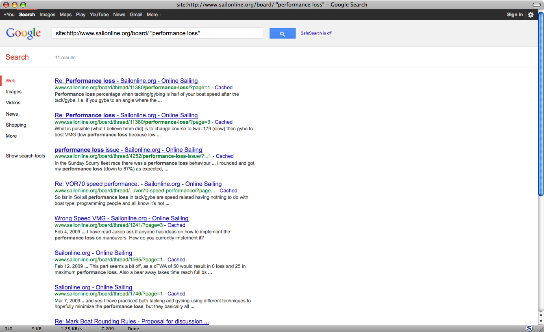
Task: Open the settings gear icon
Action: coord(531,15)
